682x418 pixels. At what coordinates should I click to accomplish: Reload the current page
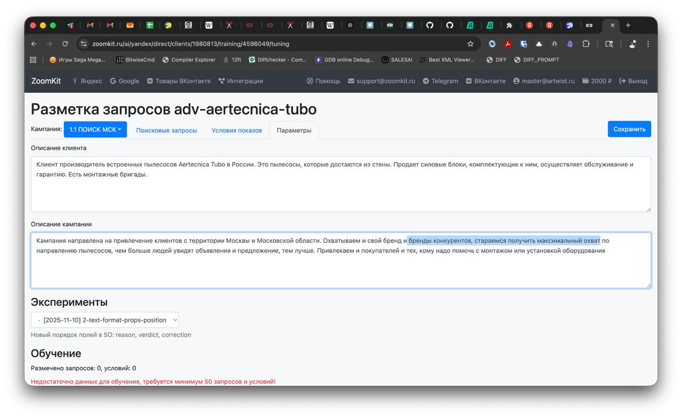click(65, 44)
